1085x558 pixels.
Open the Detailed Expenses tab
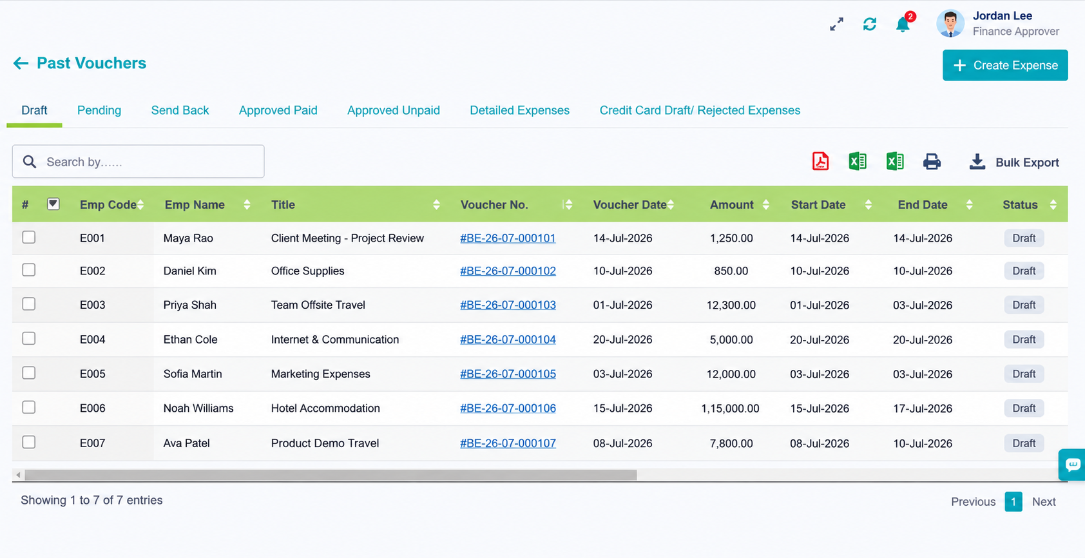[x=520, y=110]
